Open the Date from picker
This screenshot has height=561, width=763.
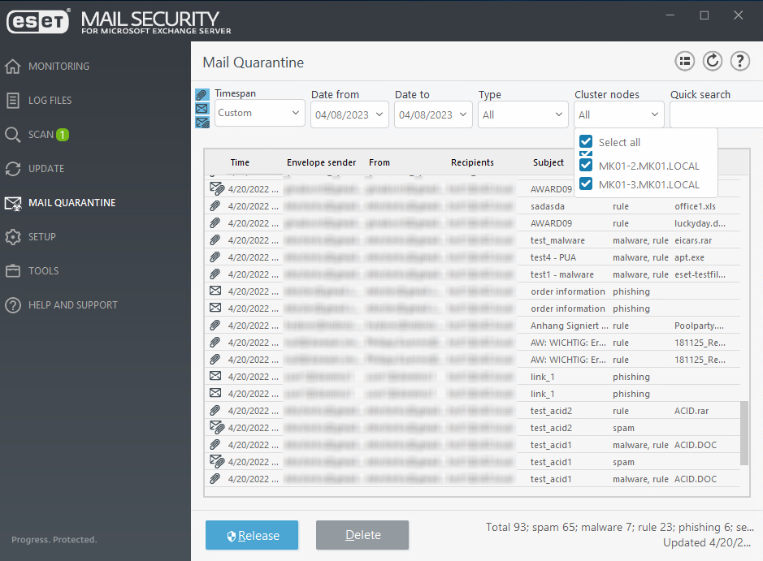click(x=349, y=113)
